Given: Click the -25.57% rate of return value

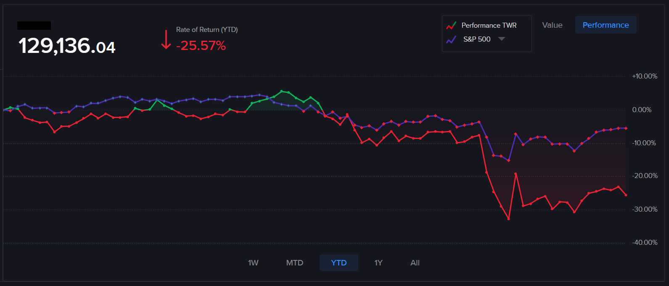Looking at the screenshot, I should [201, 45].
